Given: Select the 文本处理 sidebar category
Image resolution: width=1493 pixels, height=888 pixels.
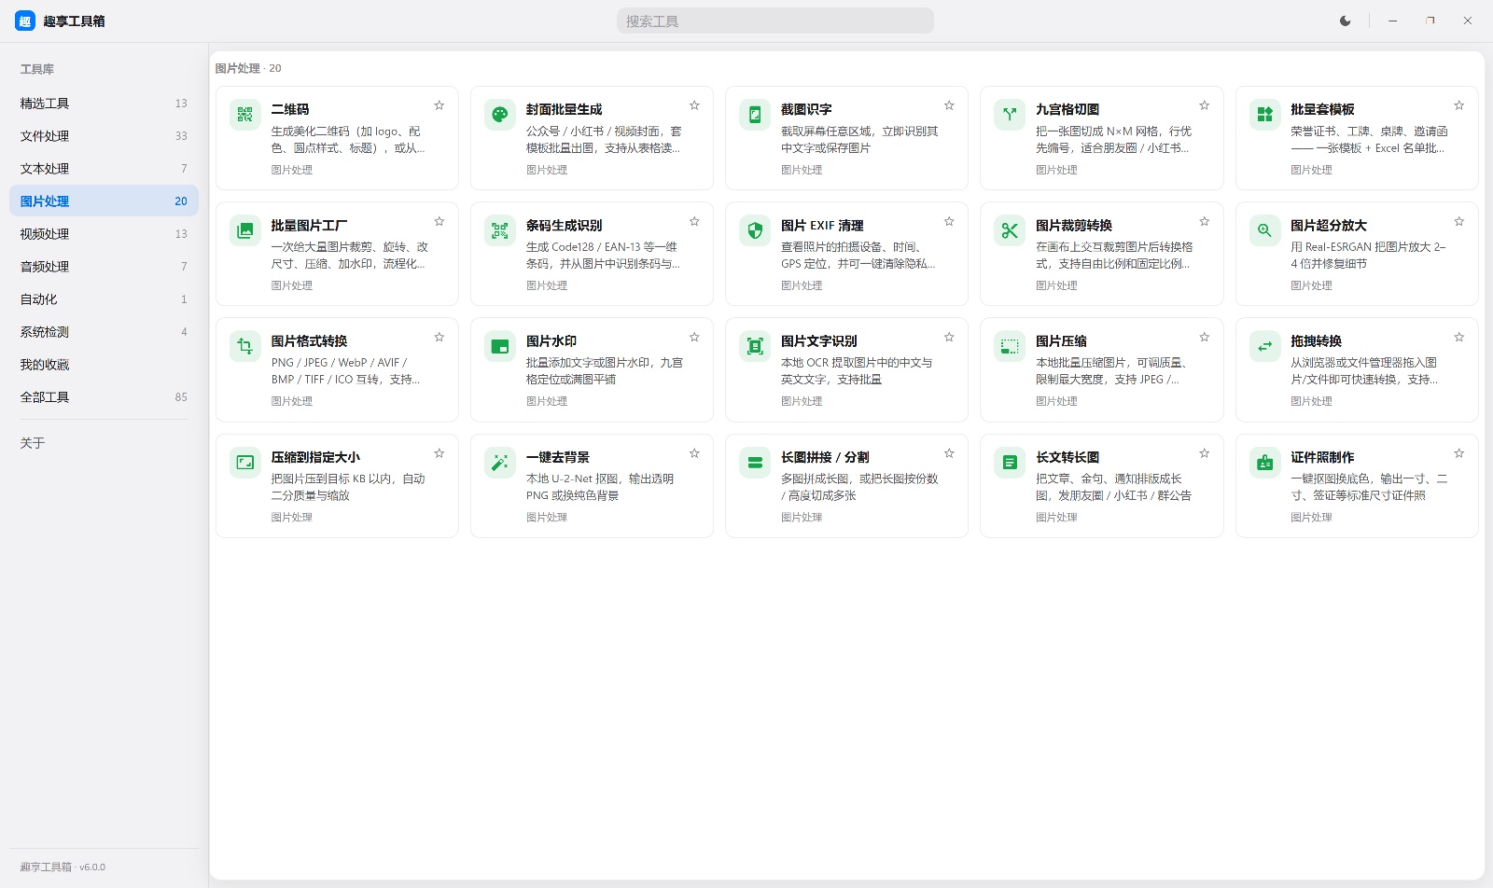Looking at the screenshot, I should pos(104,169).
